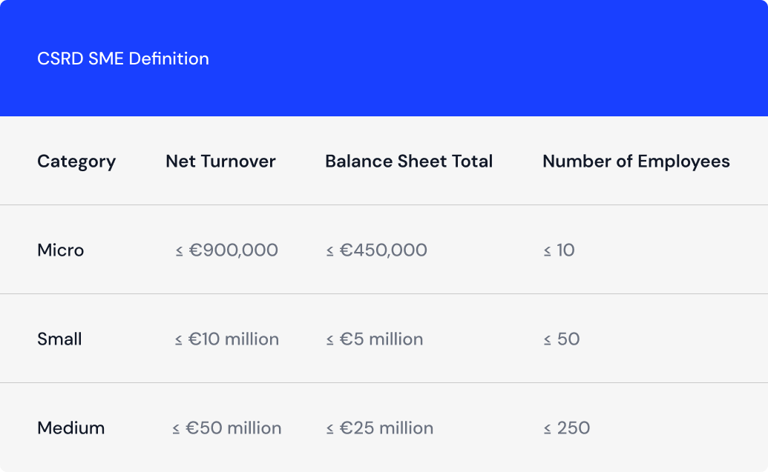768x472 pixels.
Task: Click the ≤ 250 employees cell
Action: [566, 428]
